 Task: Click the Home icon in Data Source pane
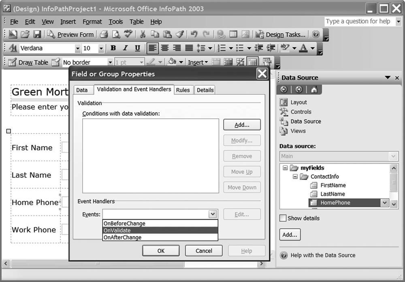pyautogui.click(x=314, y=90)
